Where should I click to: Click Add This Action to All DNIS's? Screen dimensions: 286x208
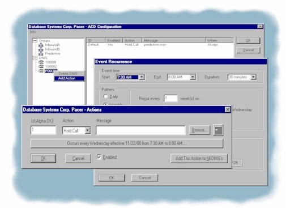pyautogui.click(x=199, y=158)
